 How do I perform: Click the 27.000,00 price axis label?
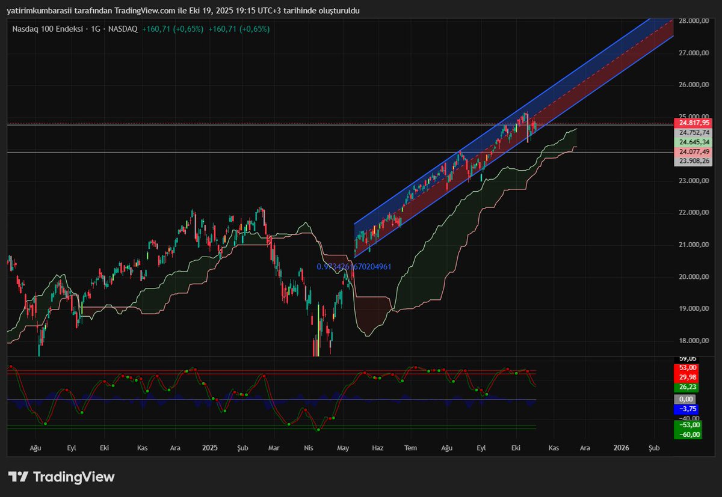tap(695, 53)
